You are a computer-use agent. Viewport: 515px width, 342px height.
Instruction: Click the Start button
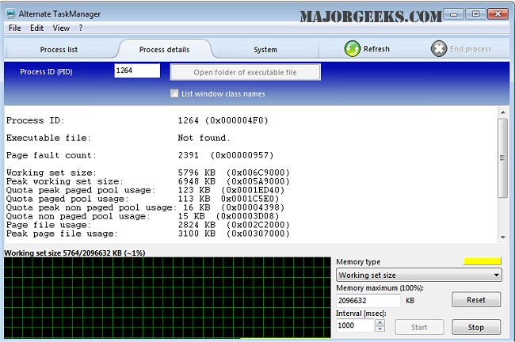click(419, 327)
